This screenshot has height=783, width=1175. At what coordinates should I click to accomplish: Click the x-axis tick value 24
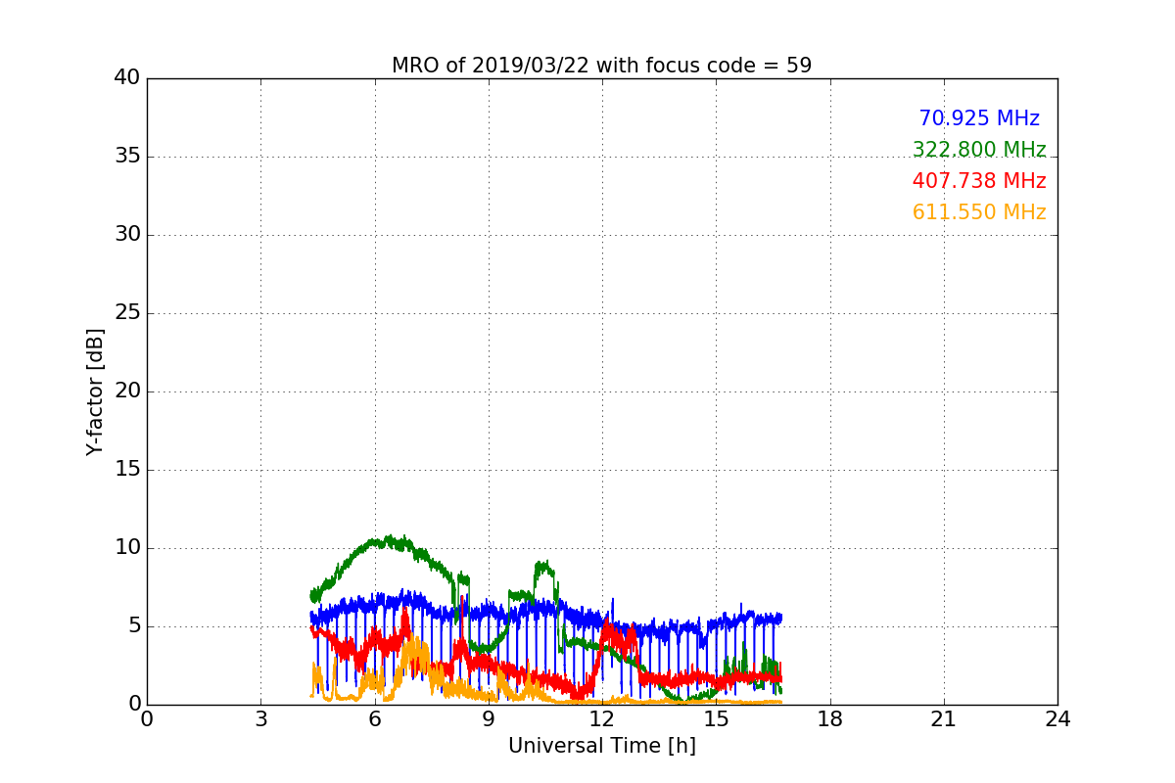coord(1057,718)
